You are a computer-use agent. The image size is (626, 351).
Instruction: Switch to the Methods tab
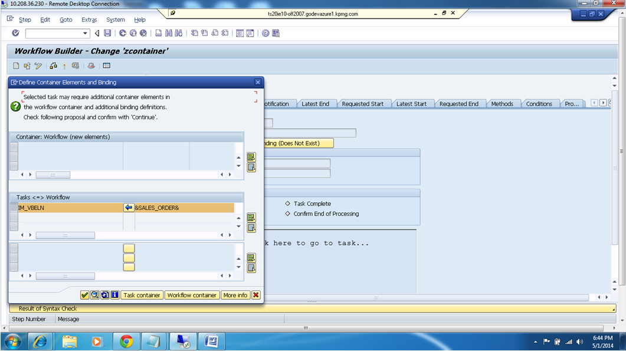(503, 103)
